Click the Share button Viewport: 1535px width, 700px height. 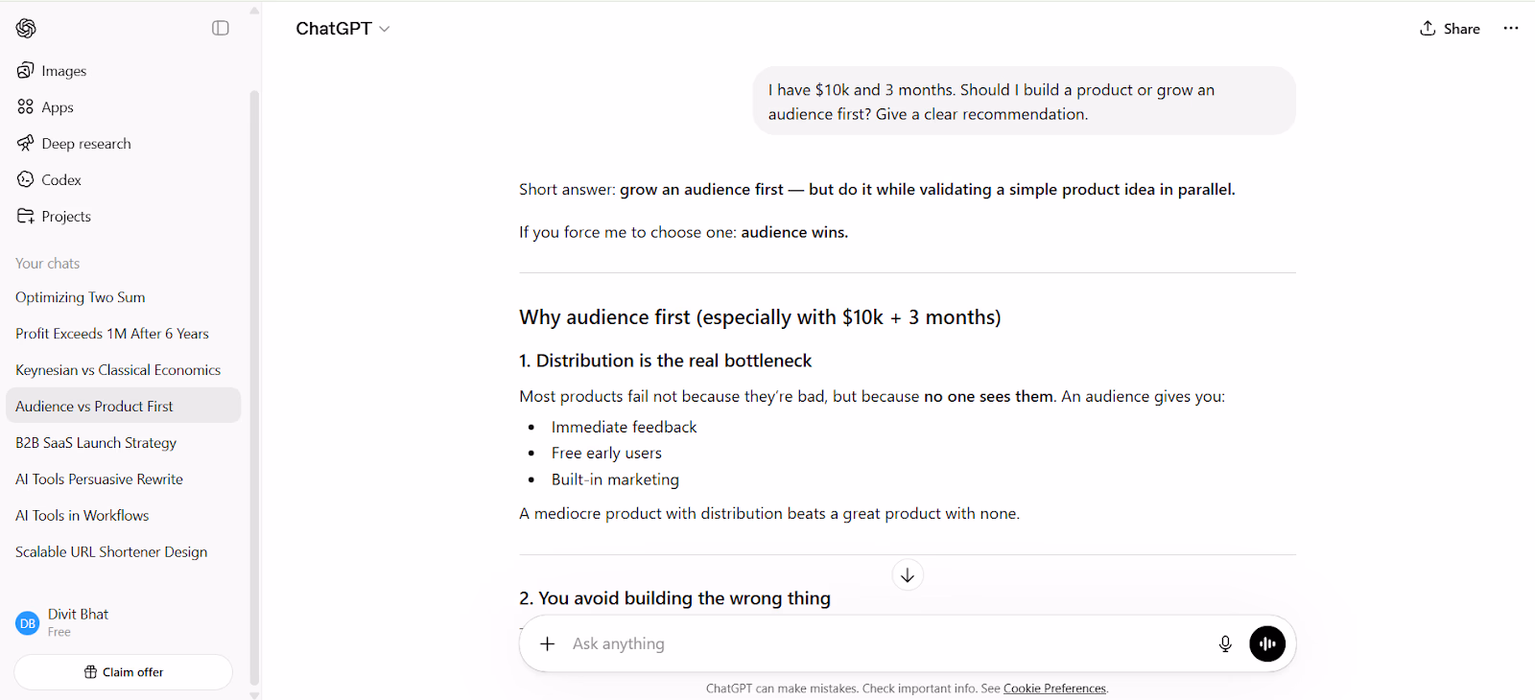1450,29
